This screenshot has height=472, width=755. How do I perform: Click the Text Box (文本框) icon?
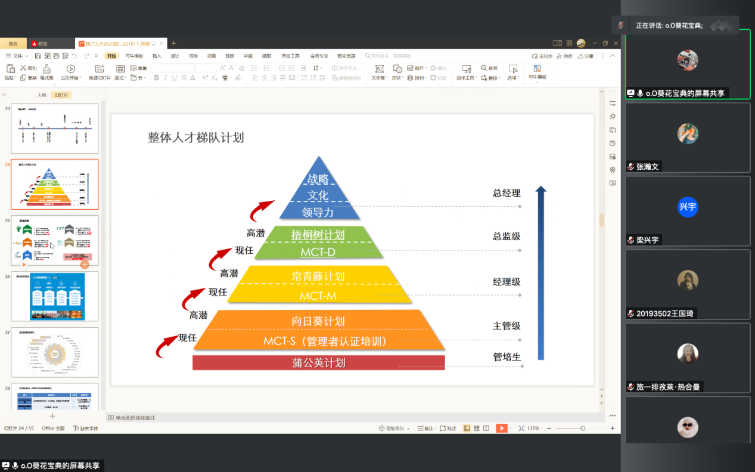coord(378,69)
